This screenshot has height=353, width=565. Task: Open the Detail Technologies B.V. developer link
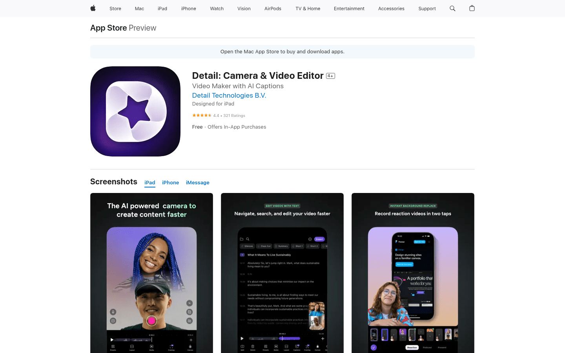point(229,95)
